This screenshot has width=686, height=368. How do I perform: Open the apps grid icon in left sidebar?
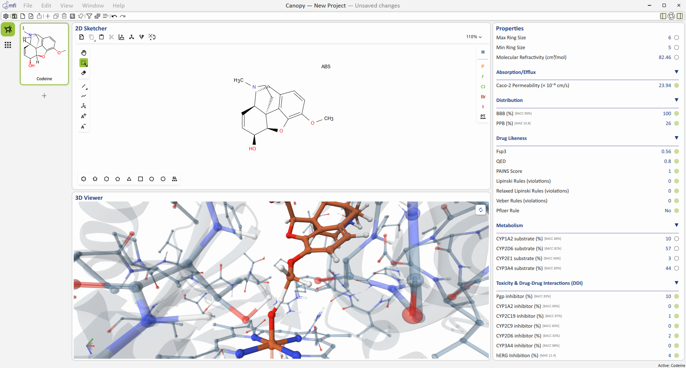pos(8,45)
